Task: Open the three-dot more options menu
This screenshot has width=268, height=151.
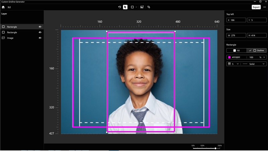Action: 264,7
